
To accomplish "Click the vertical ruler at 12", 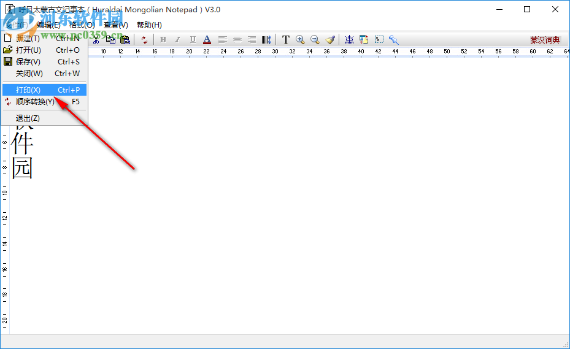I will [x=5, y=218].
